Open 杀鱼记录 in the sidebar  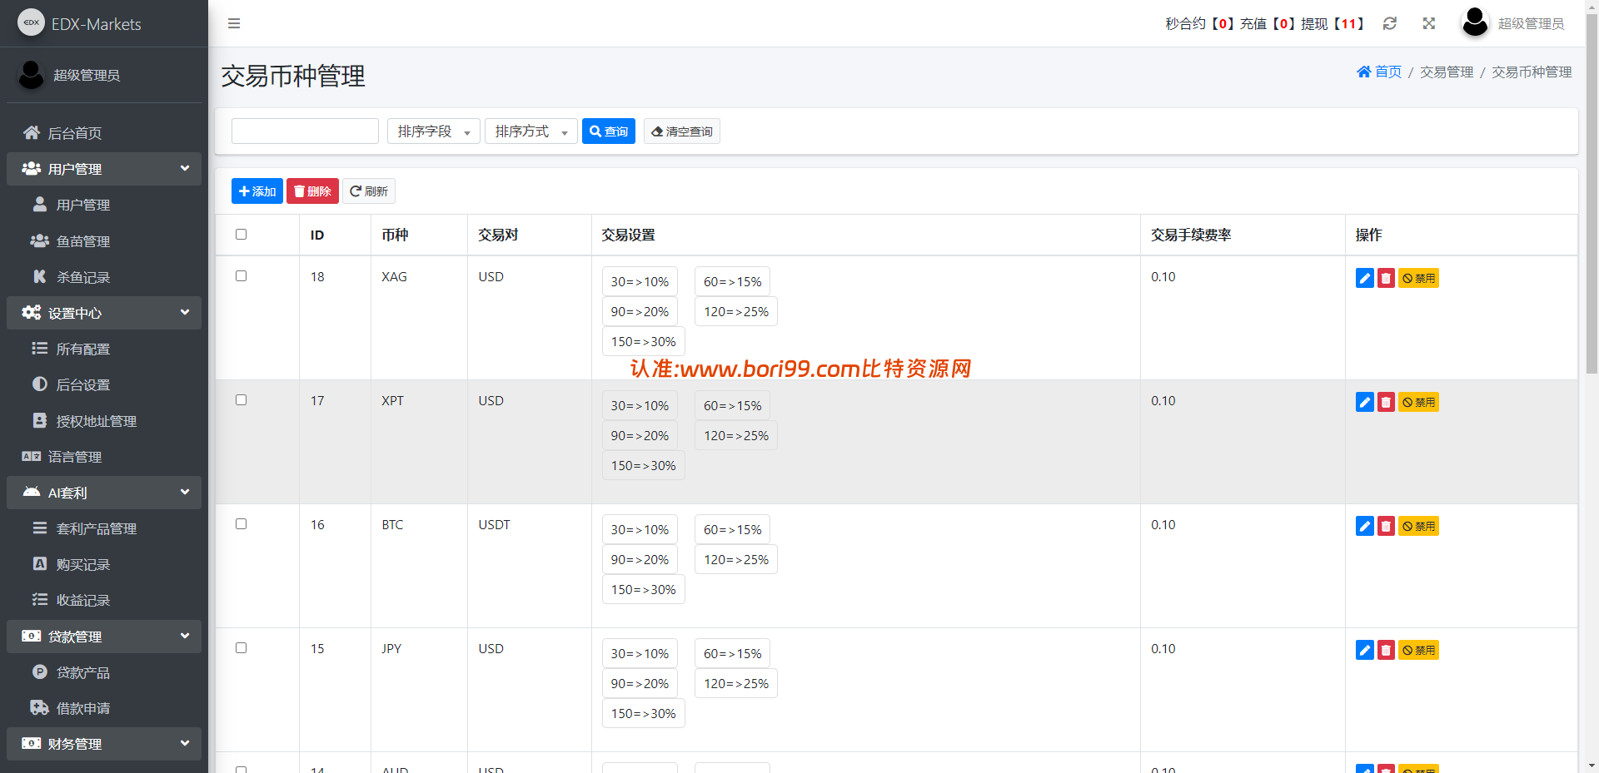(x=104, y=277)
